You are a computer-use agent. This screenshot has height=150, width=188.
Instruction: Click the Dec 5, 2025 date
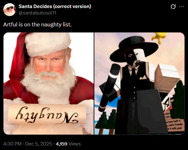[x=38, y=144]
